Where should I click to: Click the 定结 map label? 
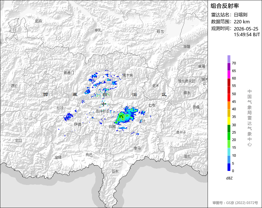pos(58,157)
